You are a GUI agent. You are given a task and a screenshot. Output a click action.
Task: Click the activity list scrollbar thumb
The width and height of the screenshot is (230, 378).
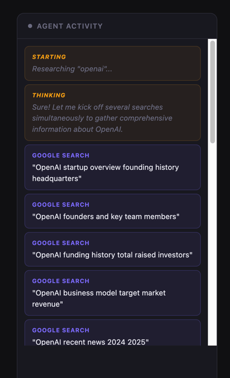(212, 92)
